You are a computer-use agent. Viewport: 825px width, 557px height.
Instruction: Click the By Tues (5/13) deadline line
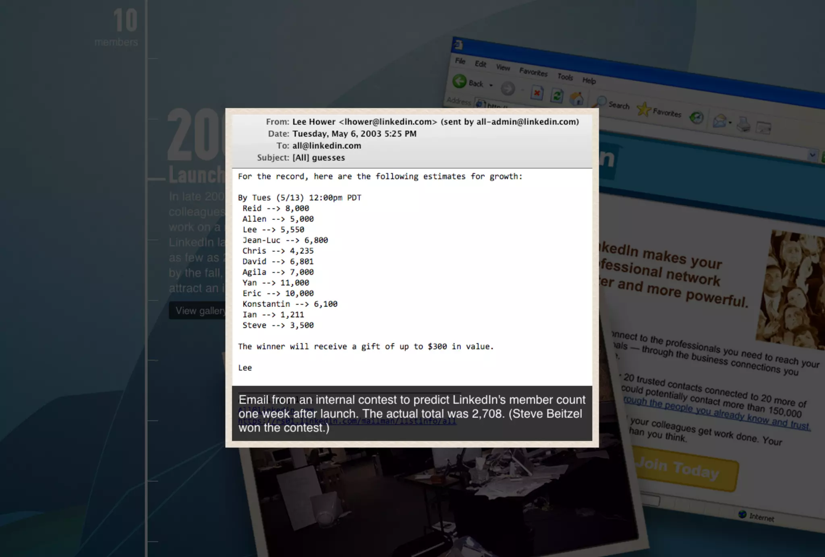(300, 198)
